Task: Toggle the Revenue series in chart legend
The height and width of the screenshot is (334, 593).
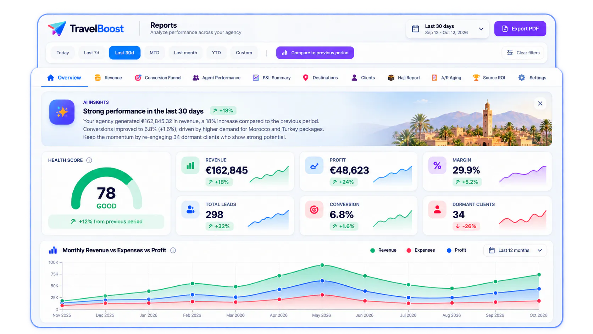Action: coord(383,250)
